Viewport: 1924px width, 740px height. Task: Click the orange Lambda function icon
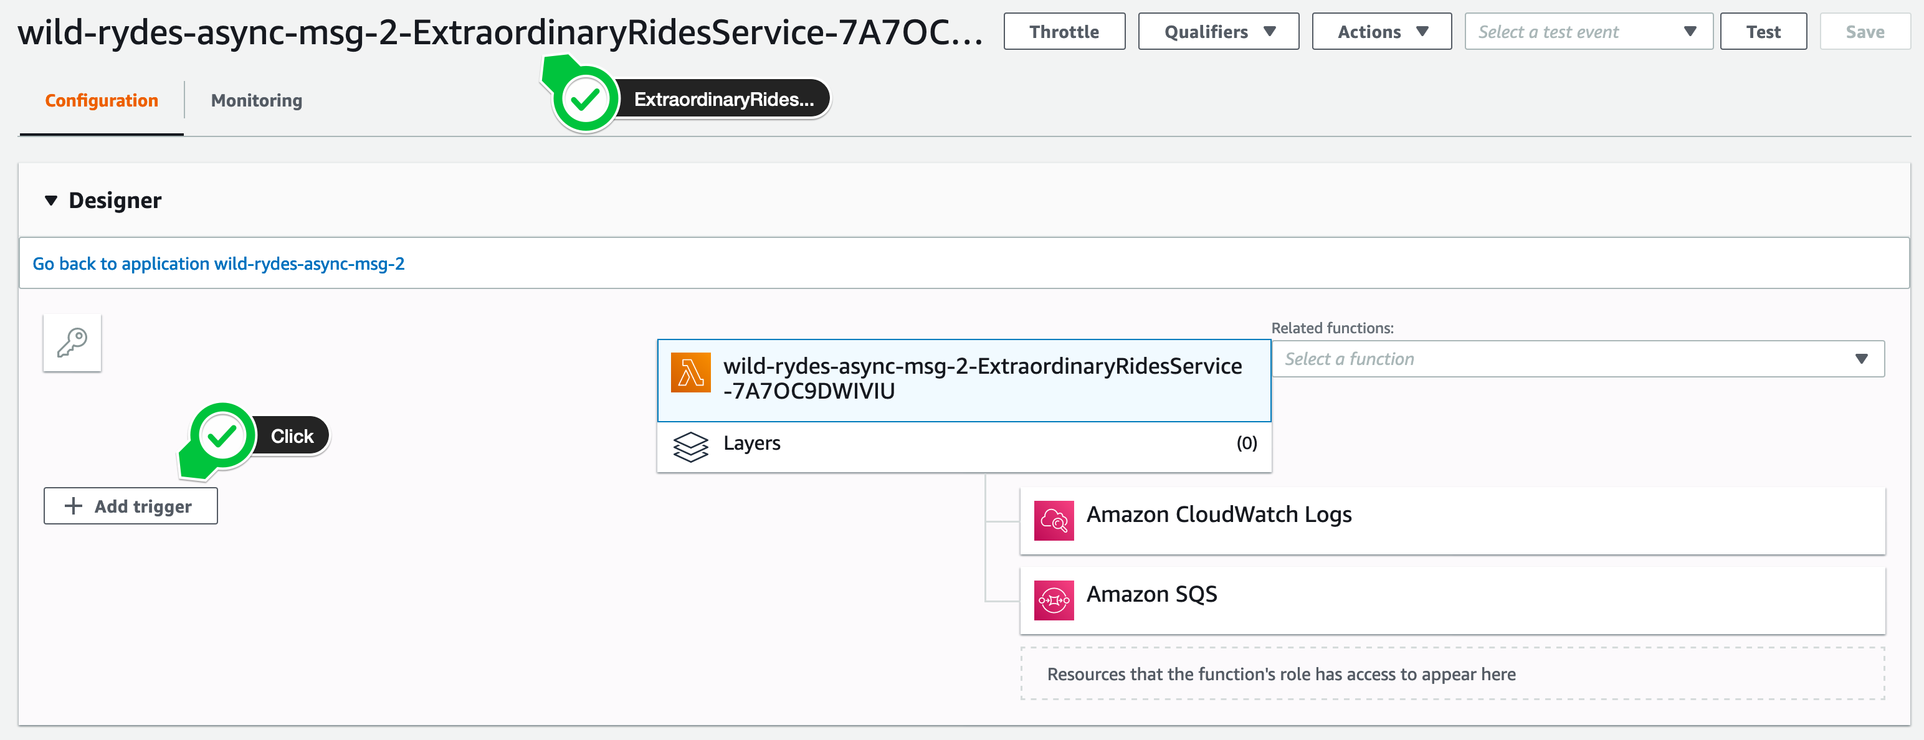point(690,372)
